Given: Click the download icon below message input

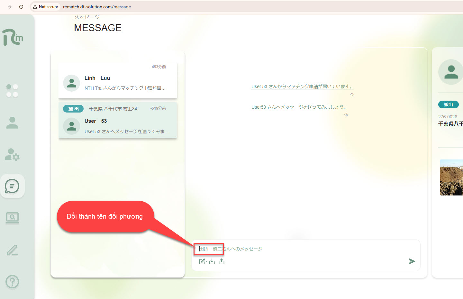Looking at the screenshot, I should (x=212, y=261).
